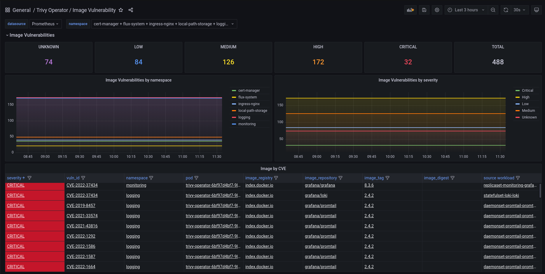Image resolution: width=545 pixels, height=274 pixels.
Task: Navigate to the General folder breadcrumb
Action: [x=21, y=10]
